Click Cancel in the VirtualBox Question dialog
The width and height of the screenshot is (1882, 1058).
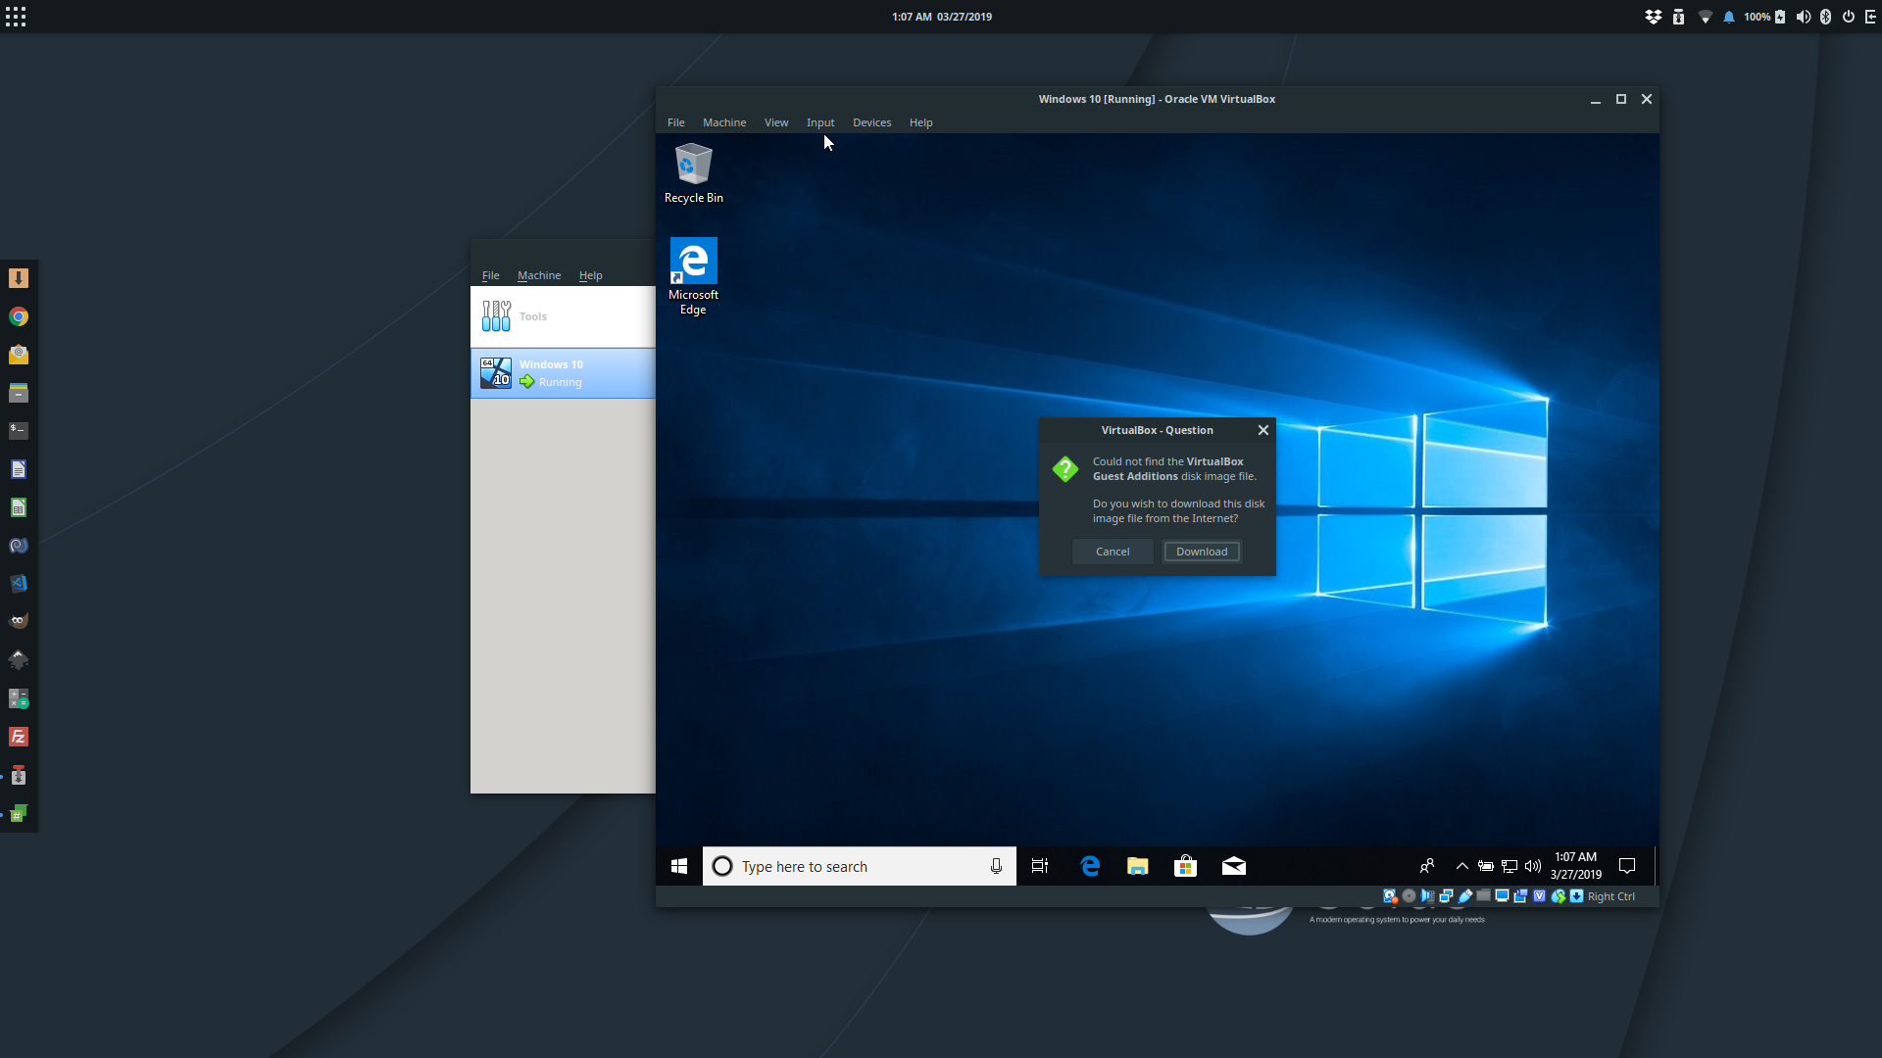(x=1113, y=551)
